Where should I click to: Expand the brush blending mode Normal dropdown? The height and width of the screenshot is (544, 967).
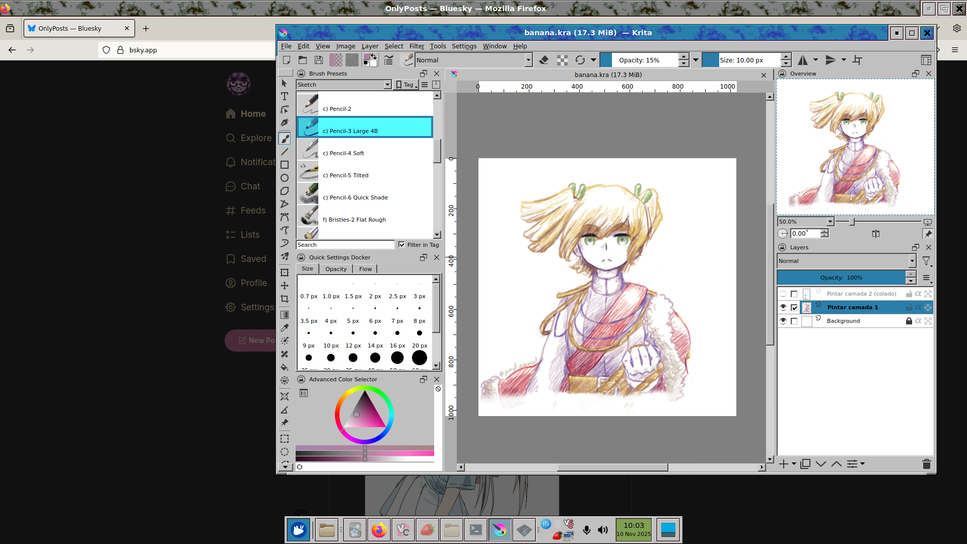(528, 60)
